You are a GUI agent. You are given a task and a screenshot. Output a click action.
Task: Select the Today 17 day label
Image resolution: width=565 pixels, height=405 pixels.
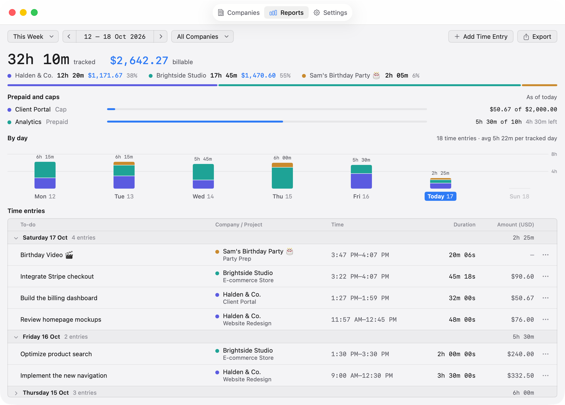[x=440, y=196]
